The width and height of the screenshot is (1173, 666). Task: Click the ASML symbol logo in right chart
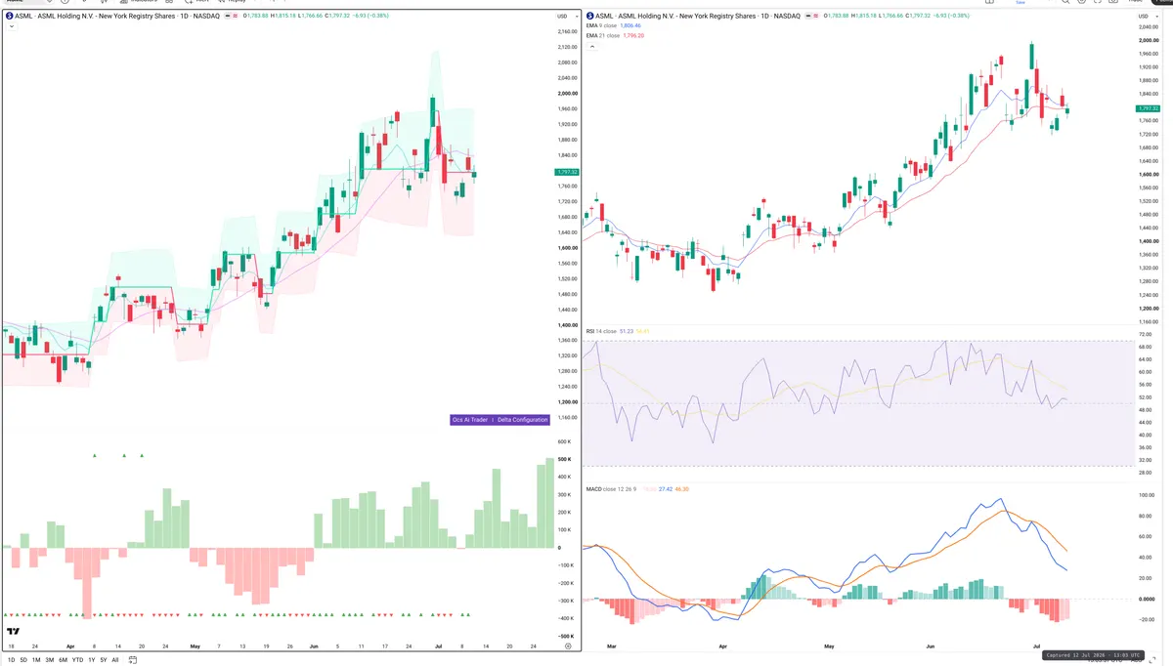590,16
